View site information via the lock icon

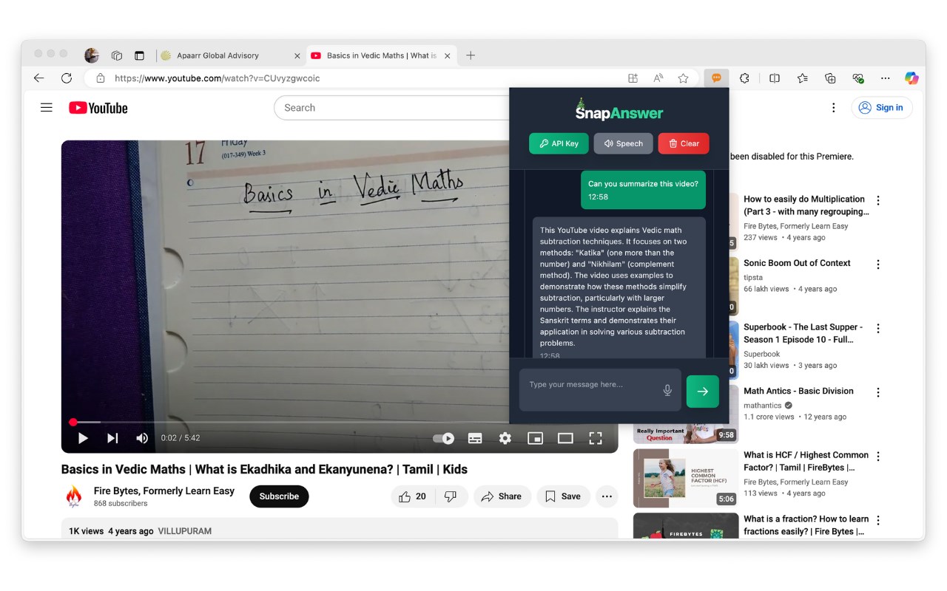coord(101,78)
